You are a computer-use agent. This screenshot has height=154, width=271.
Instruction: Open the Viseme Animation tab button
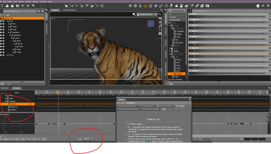pyautogui.click(x=164, y=106)
